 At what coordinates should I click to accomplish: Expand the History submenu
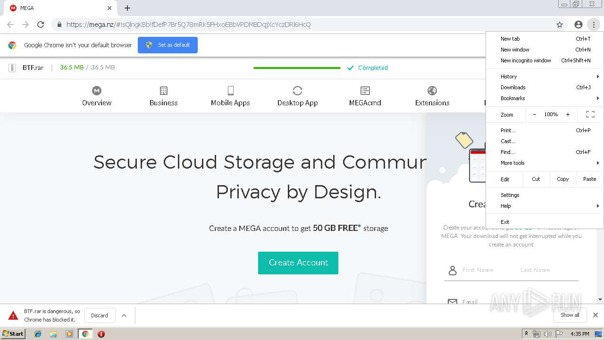545,76
